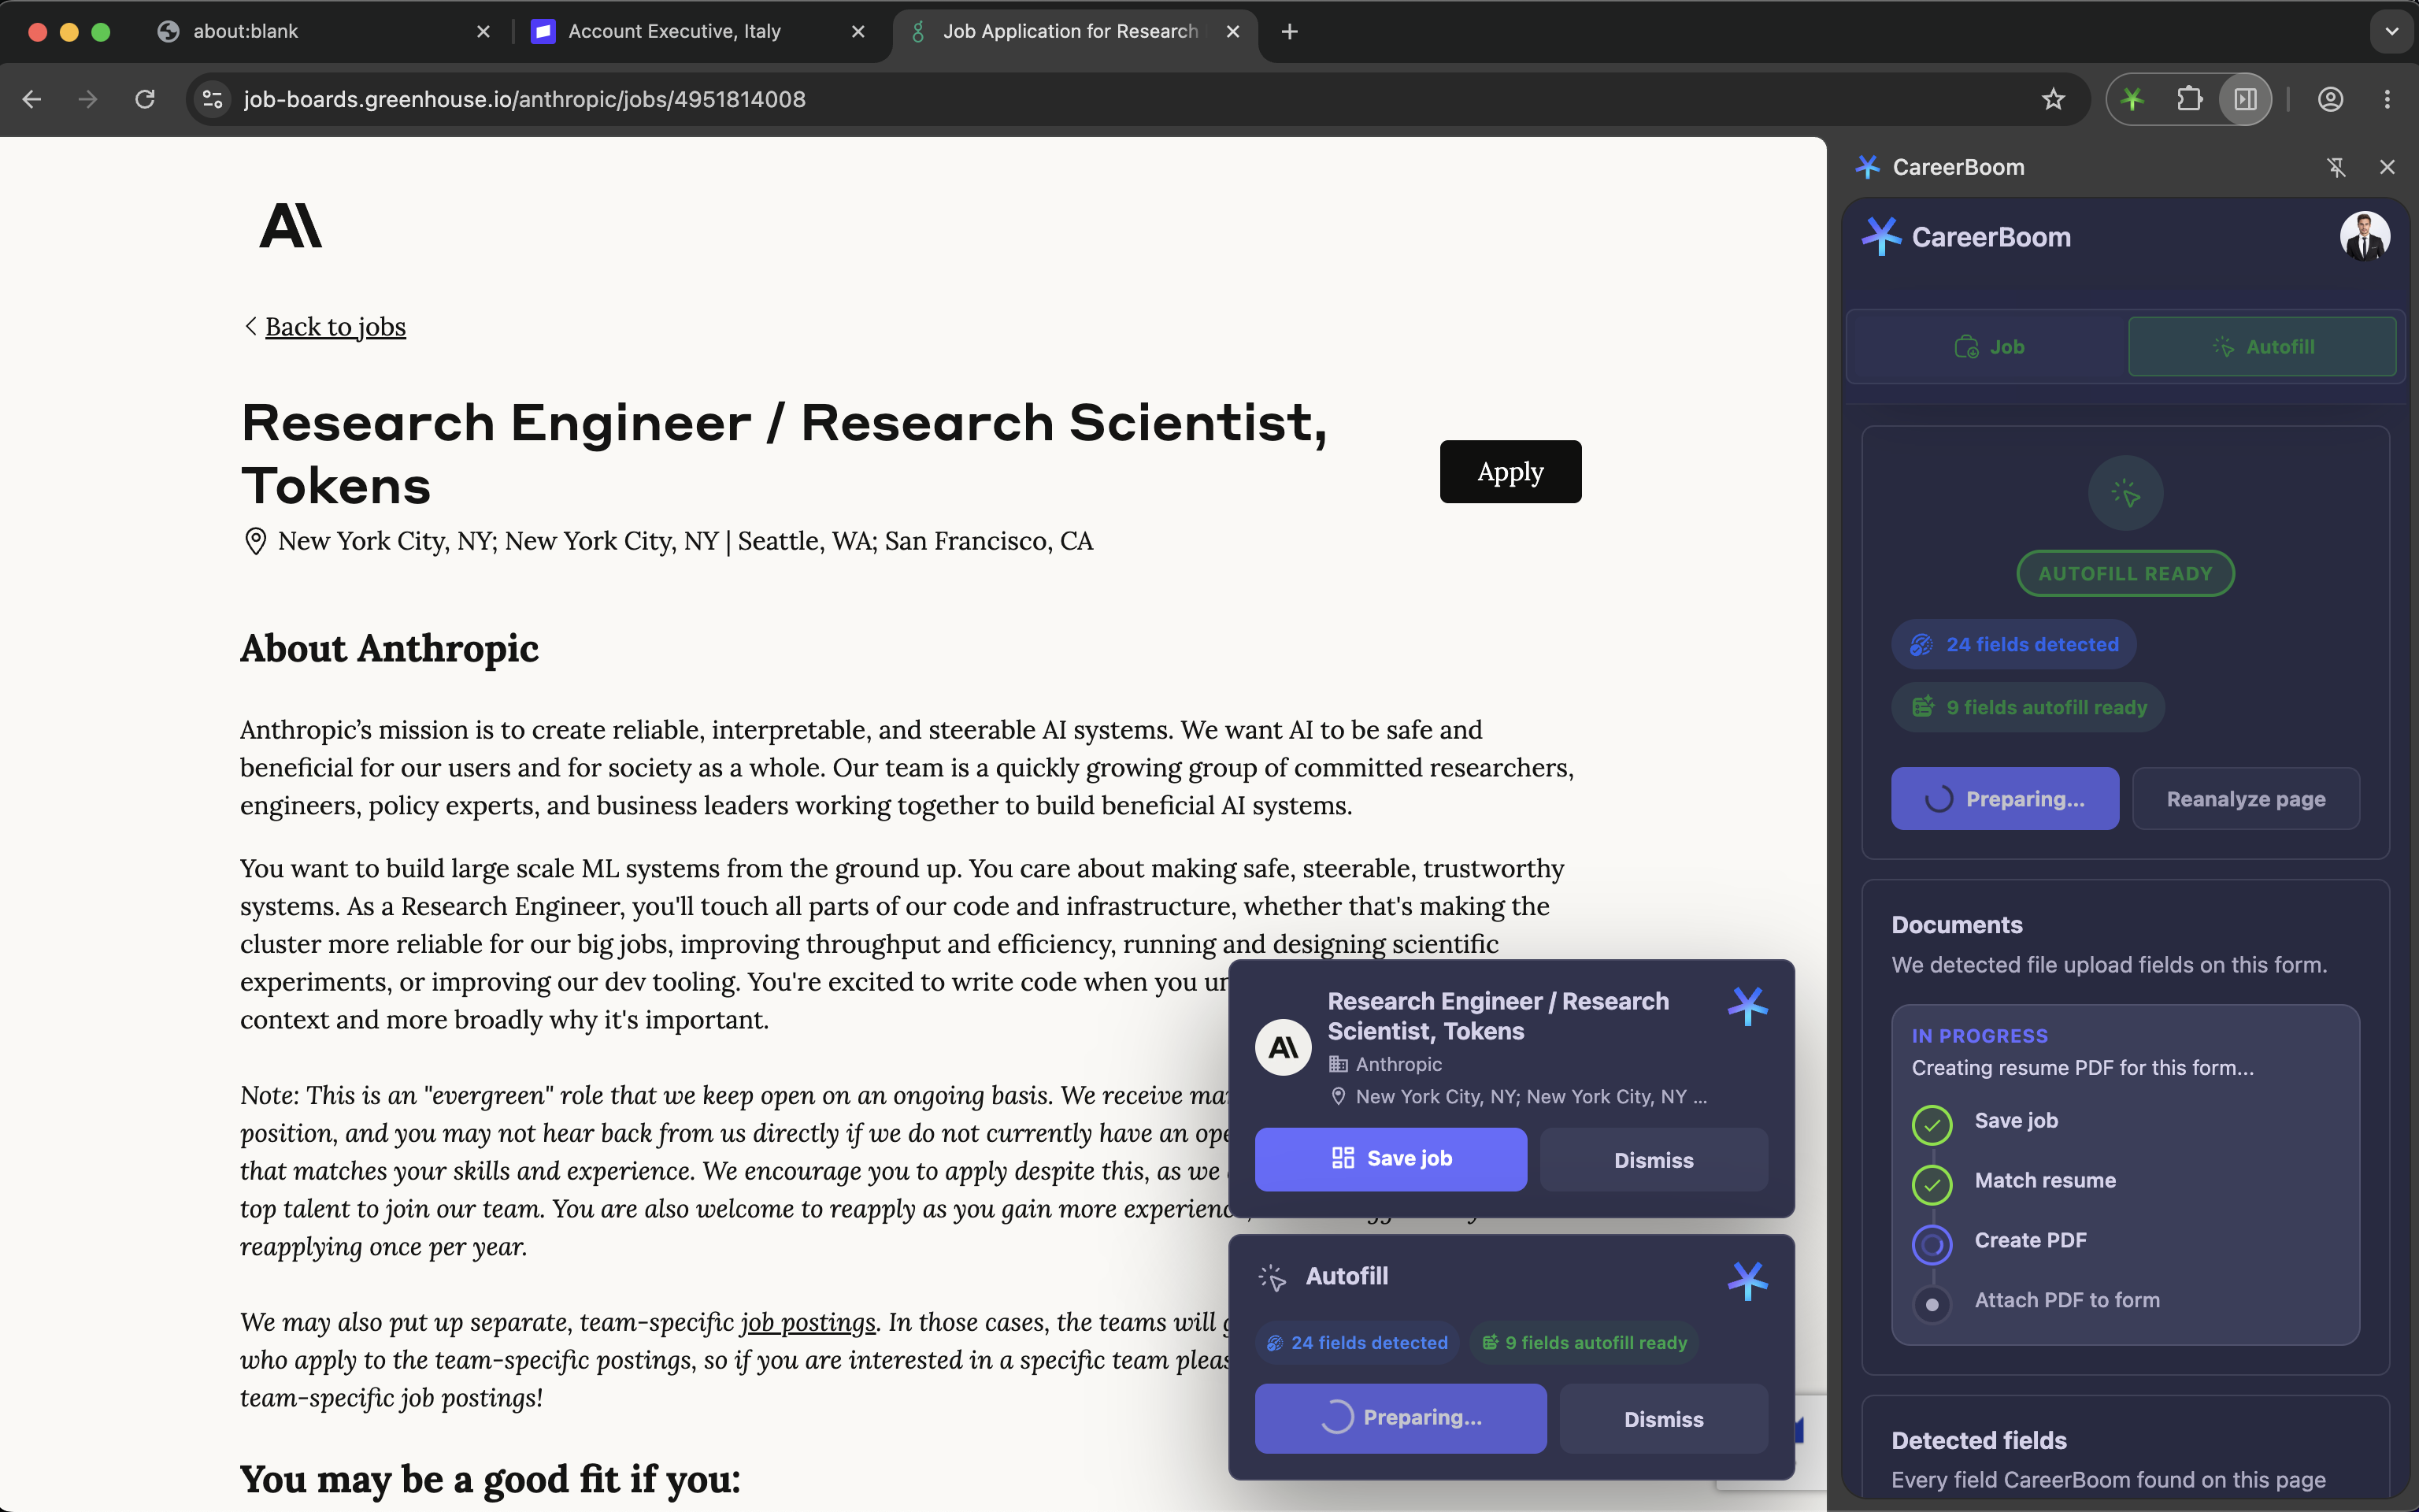The height and width of the screenshot is (1512, 2419).
Task: Click the location pin icon under job title
Action: tap(255, 541)
